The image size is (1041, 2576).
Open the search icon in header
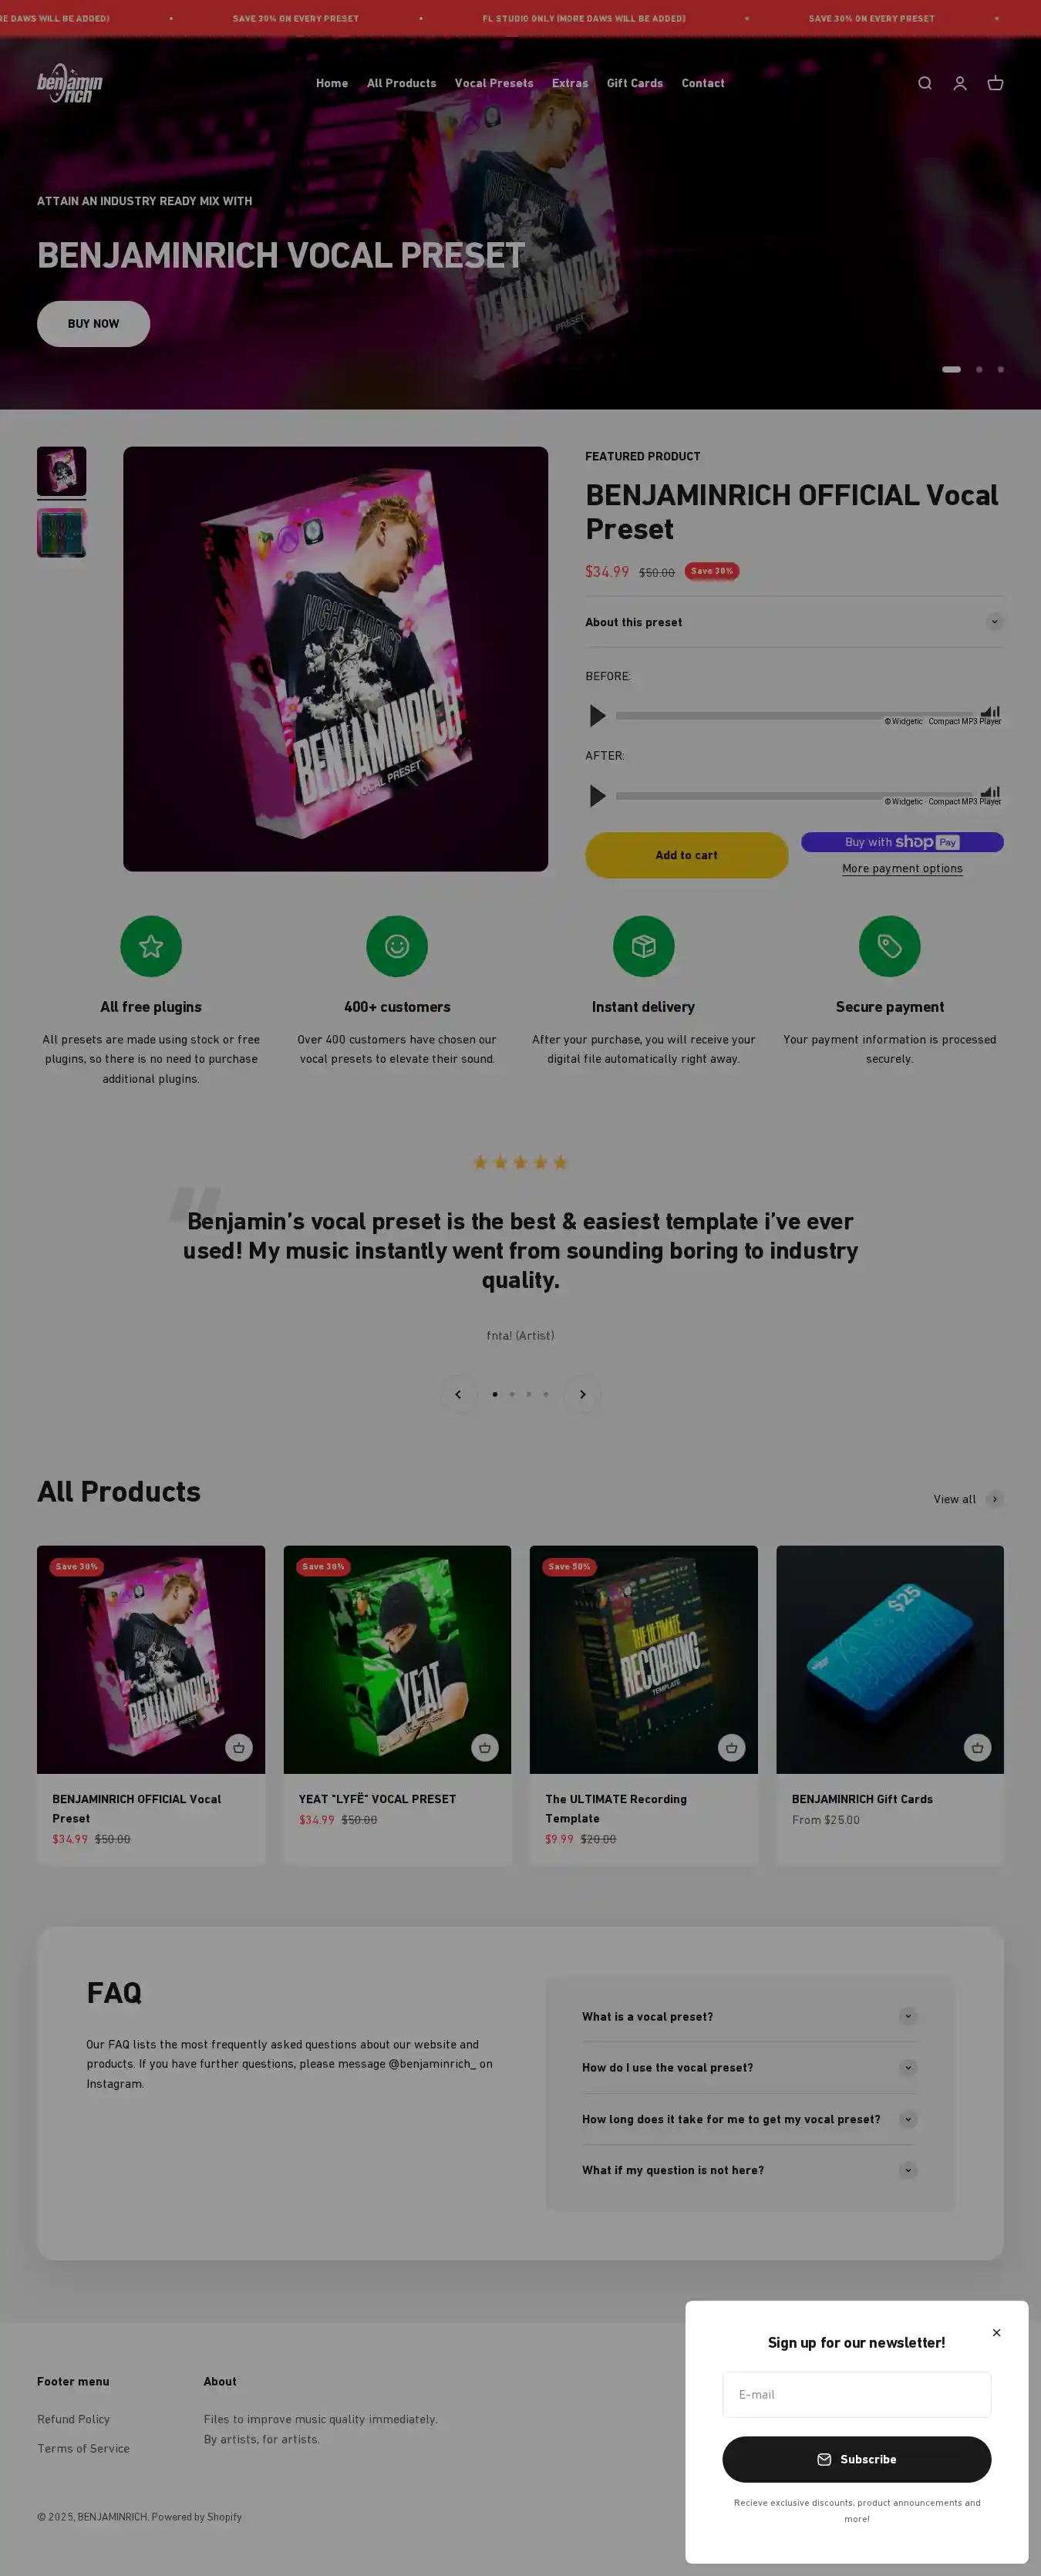pos(925,83)
